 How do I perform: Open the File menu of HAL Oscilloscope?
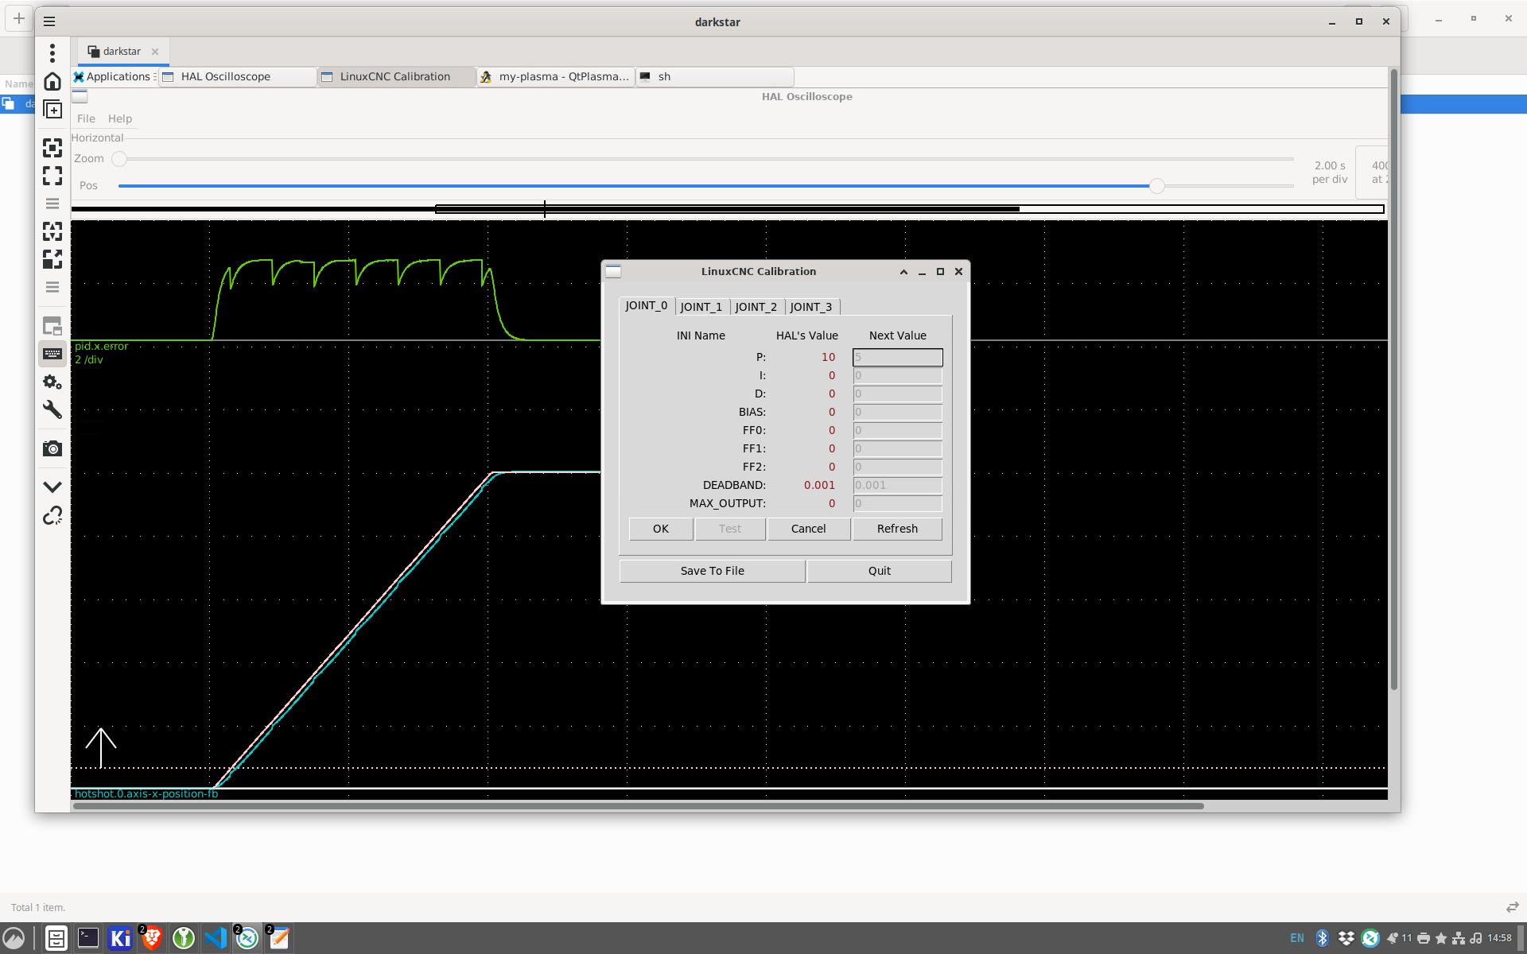coord(86,118)
